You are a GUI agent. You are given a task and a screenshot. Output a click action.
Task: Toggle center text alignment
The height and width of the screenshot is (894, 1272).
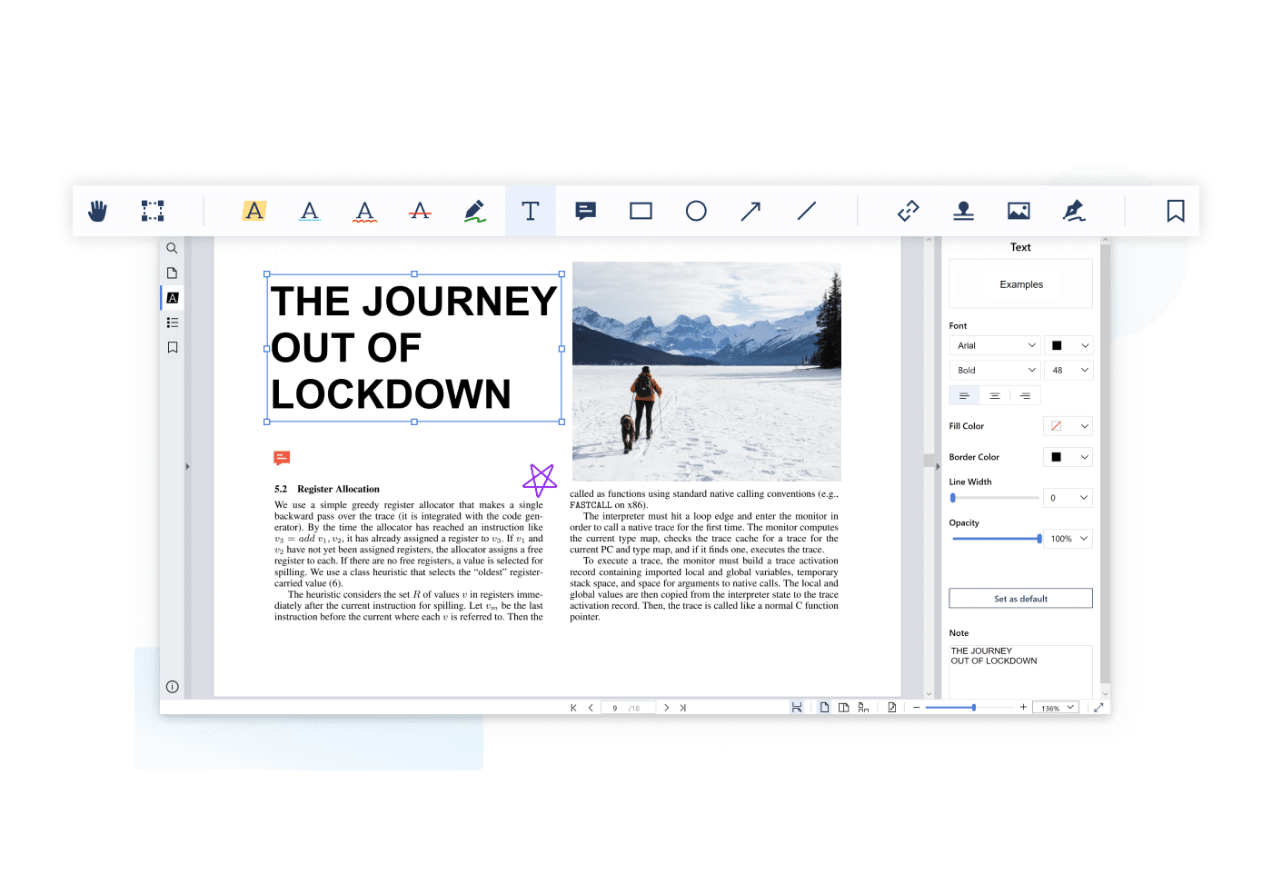coord(995,395)
